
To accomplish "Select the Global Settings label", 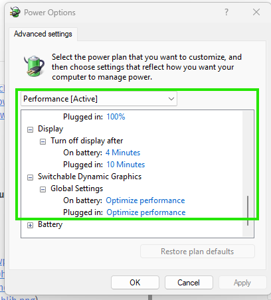I will 77,188.
